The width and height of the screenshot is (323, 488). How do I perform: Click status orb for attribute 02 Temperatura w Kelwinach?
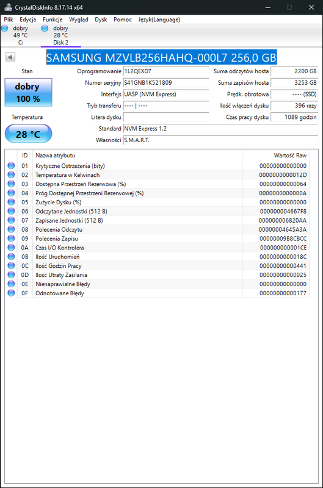tap(11, 174)
